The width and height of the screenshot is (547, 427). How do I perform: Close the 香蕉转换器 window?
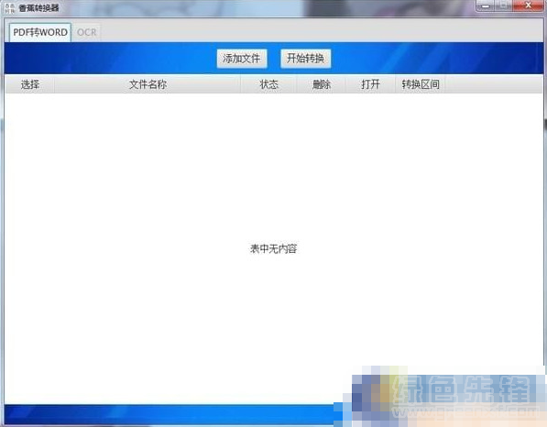pyautogui.click(x=529, y=5)
